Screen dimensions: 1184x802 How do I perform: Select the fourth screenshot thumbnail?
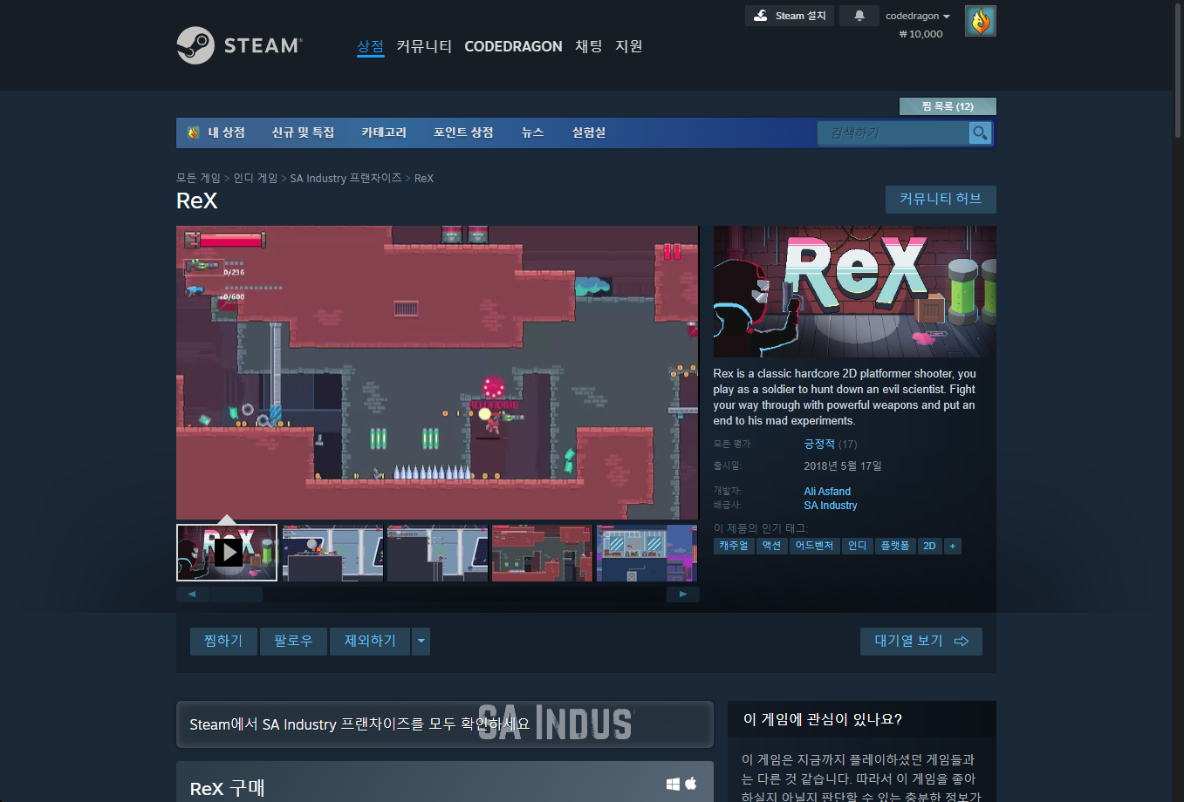pyautogui.click(x=542, y=553)
